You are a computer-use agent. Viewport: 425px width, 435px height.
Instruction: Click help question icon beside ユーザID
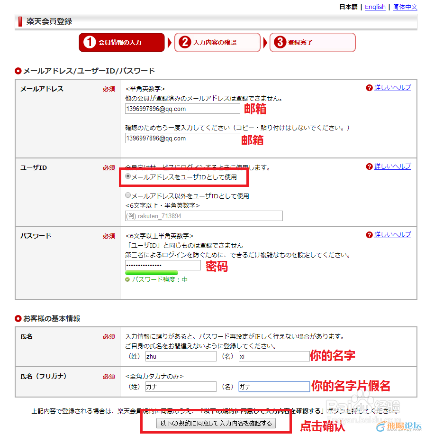tap(369, 167)
